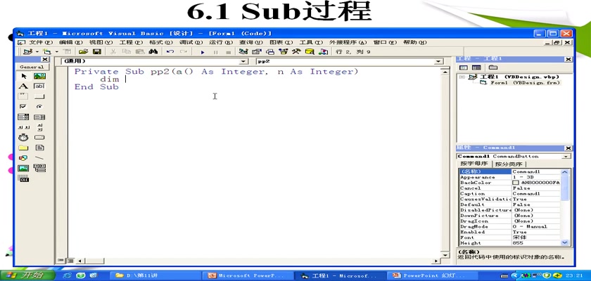The height and width of the screenshot is (281, 591).
Task: Select the OptionButton control tool
Action: (x=39, y=107)
